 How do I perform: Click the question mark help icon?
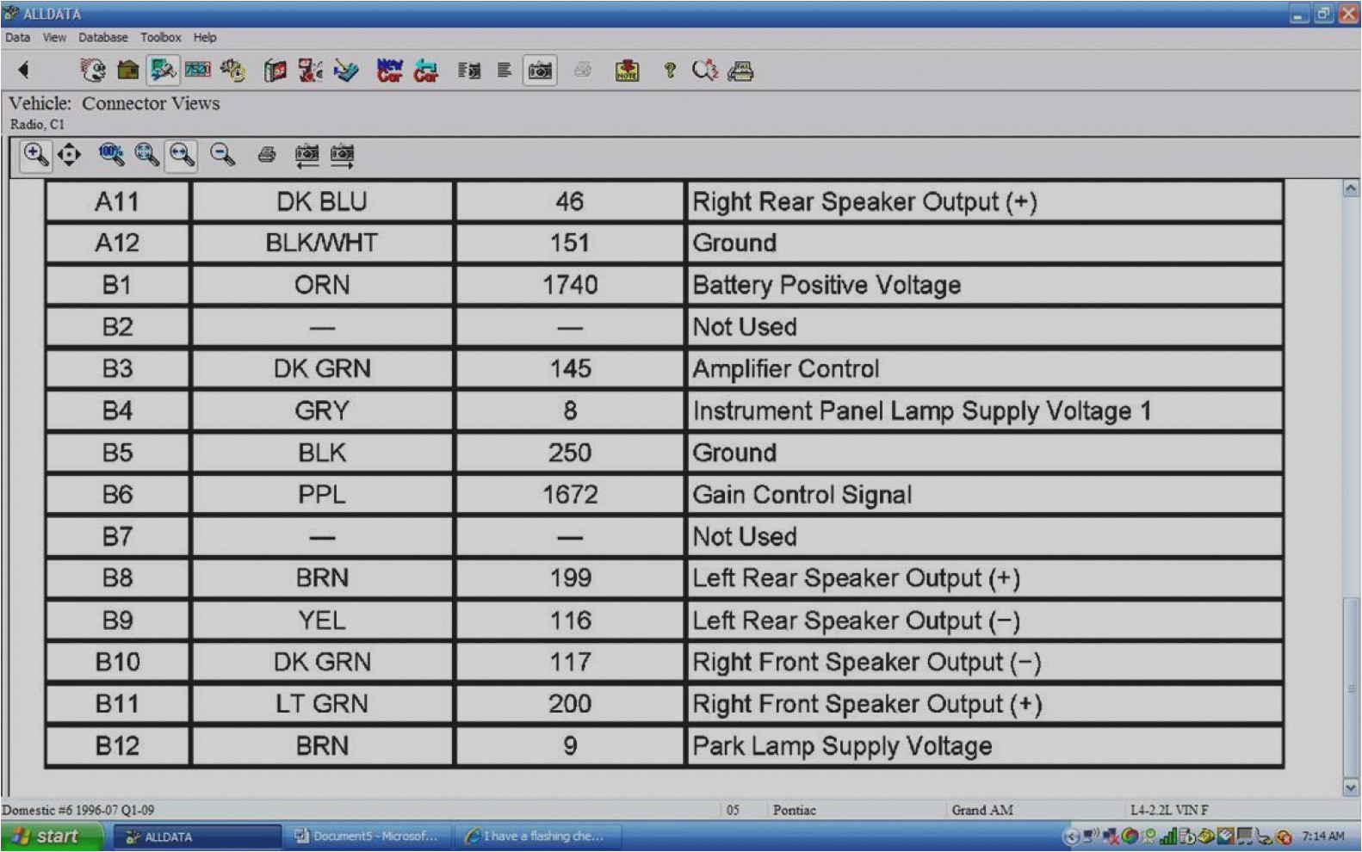[669, 71]
